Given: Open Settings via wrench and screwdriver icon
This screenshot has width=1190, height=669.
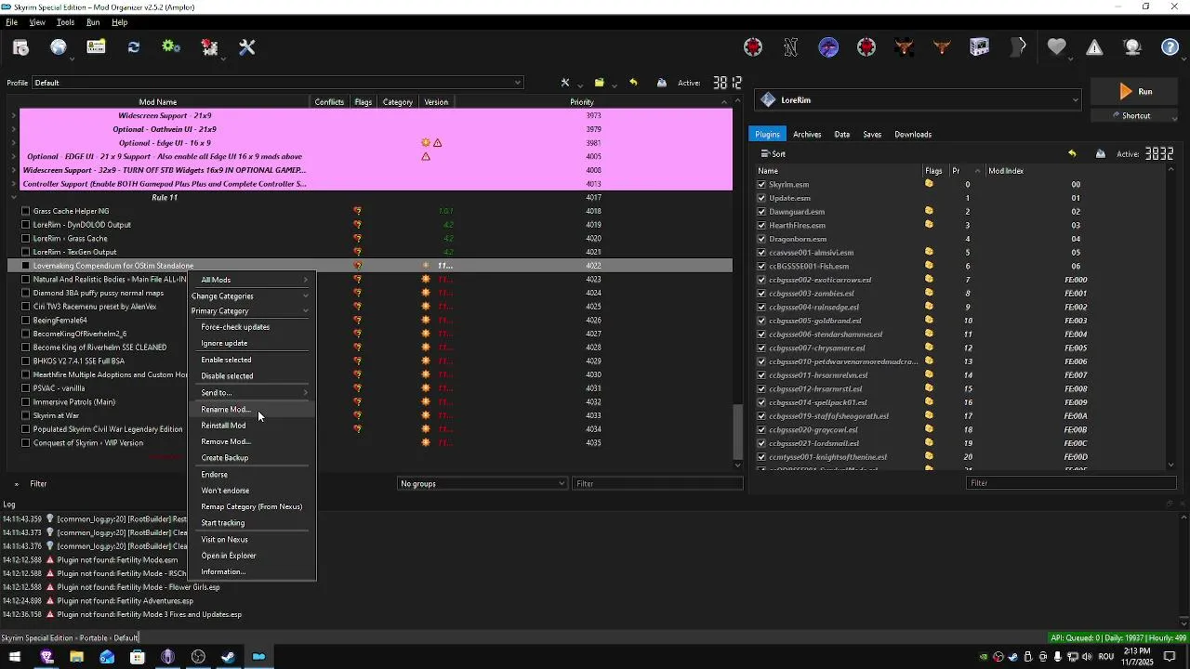Looking at the screenshot, I should (x=247, y=47).
